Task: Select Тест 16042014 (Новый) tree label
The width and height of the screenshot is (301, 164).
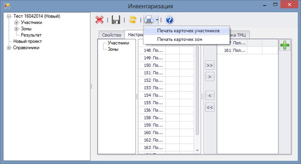Action: (x=37, y=16)
